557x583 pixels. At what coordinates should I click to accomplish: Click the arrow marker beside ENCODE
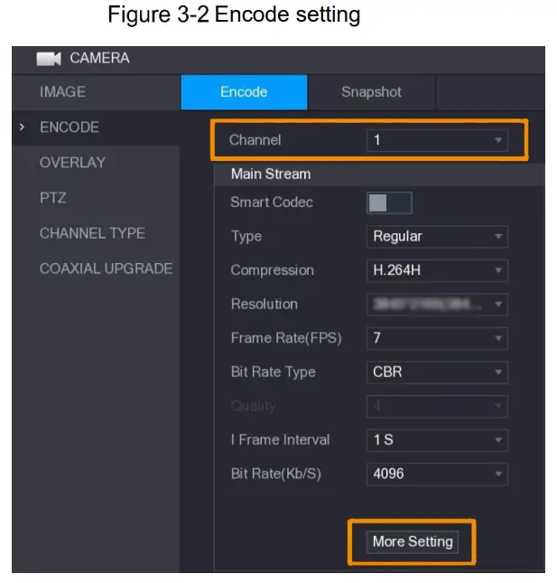[22, 127]
